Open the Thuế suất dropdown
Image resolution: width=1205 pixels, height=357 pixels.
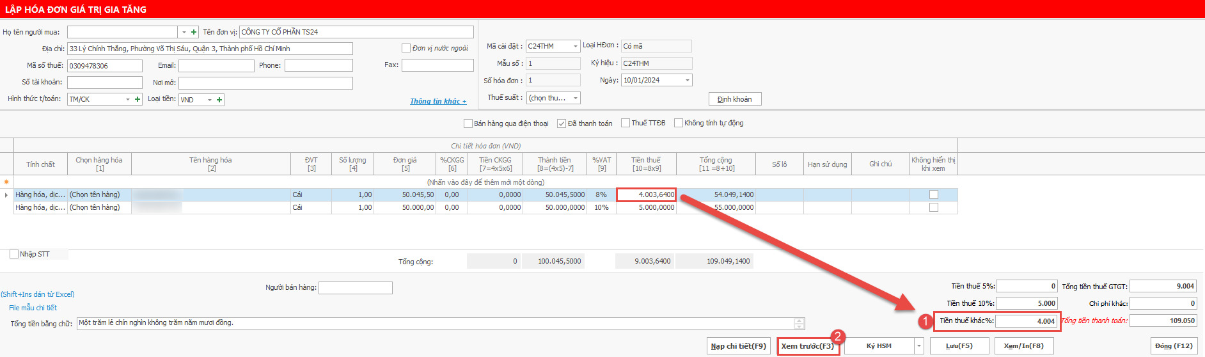point(576,98)
